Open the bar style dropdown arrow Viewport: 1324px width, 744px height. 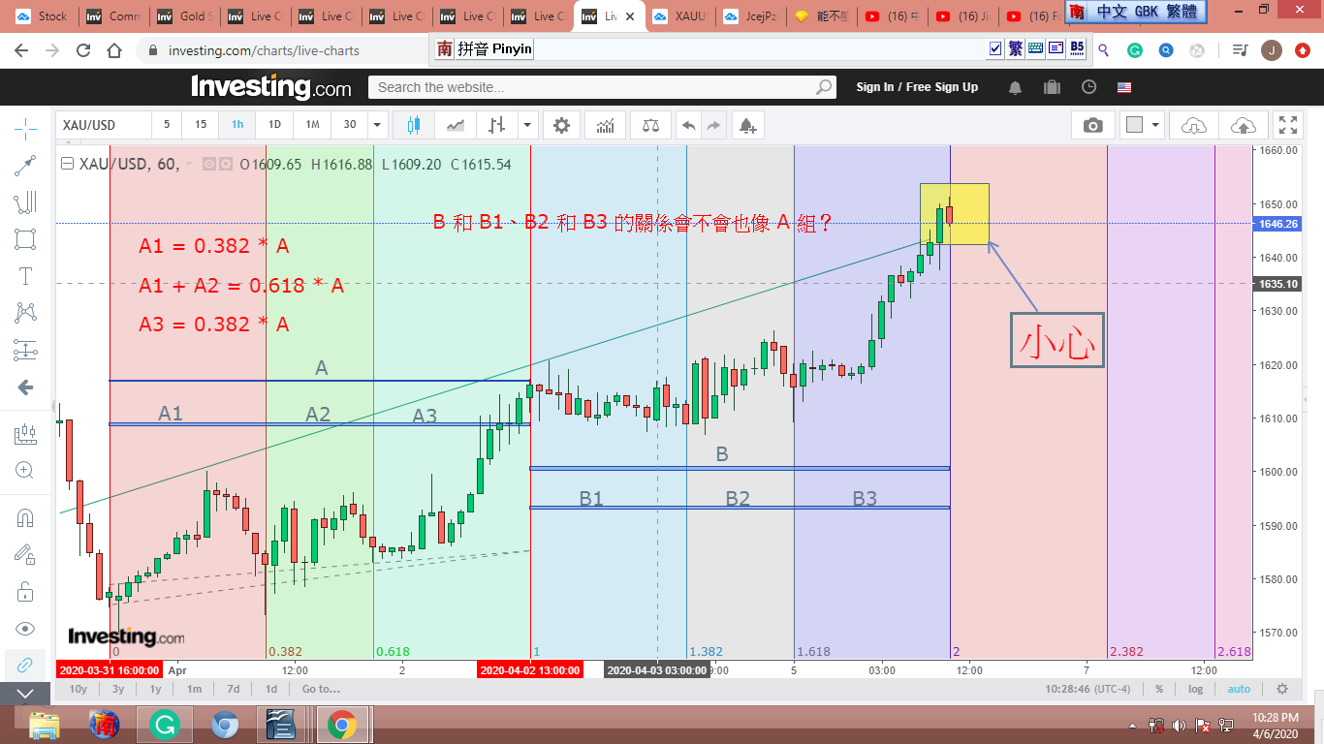pyautogui.click(x=527, y=125)
